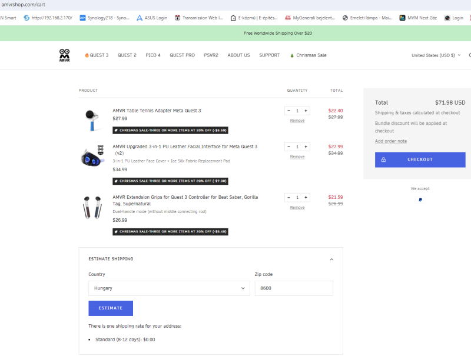The height and width of the screenshot is (356, 471).
Task: Click the Standard (8-12 days): $0.00 rate
Action: coord(125,340)
